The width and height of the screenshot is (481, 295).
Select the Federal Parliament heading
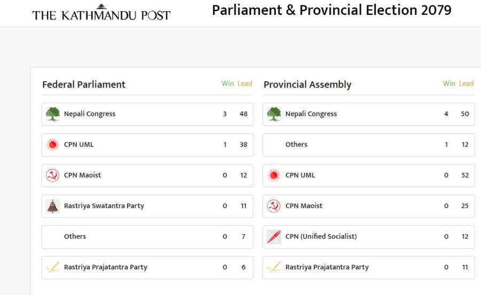coord(84,84)
